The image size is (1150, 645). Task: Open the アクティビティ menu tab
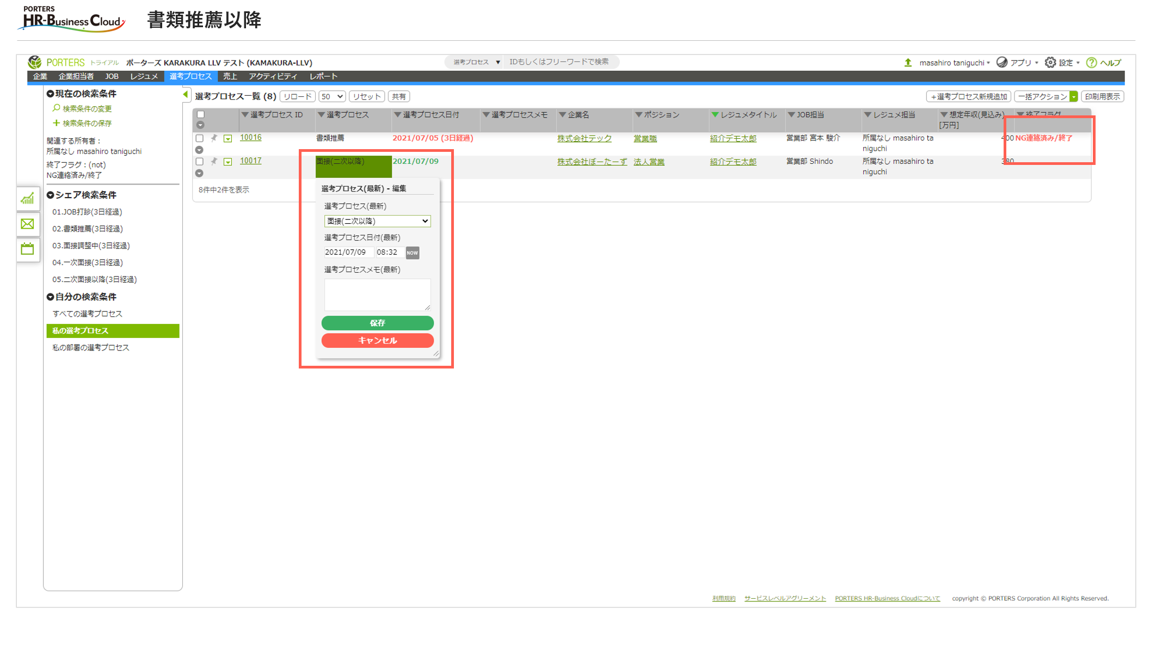[273, 76]
